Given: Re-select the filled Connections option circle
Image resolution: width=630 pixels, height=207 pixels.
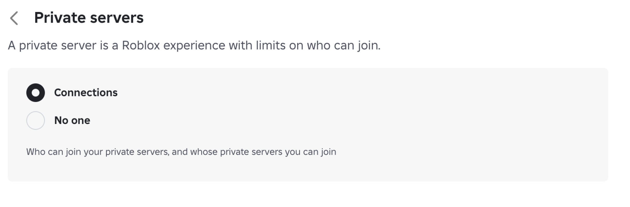Looking at the screenshot, I should point(36,92).
